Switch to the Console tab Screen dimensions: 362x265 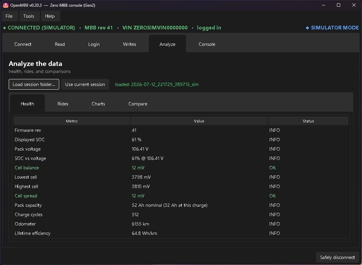click(207, 44)
